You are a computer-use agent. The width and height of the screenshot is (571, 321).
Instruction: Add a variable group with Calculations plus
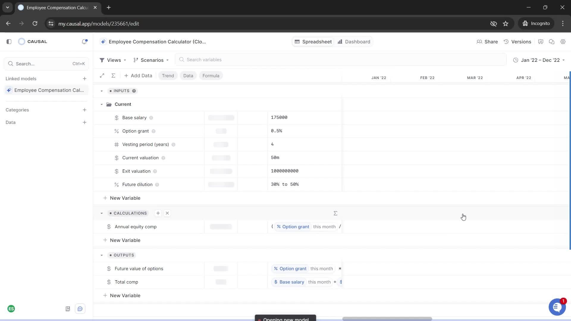[158, 213]
